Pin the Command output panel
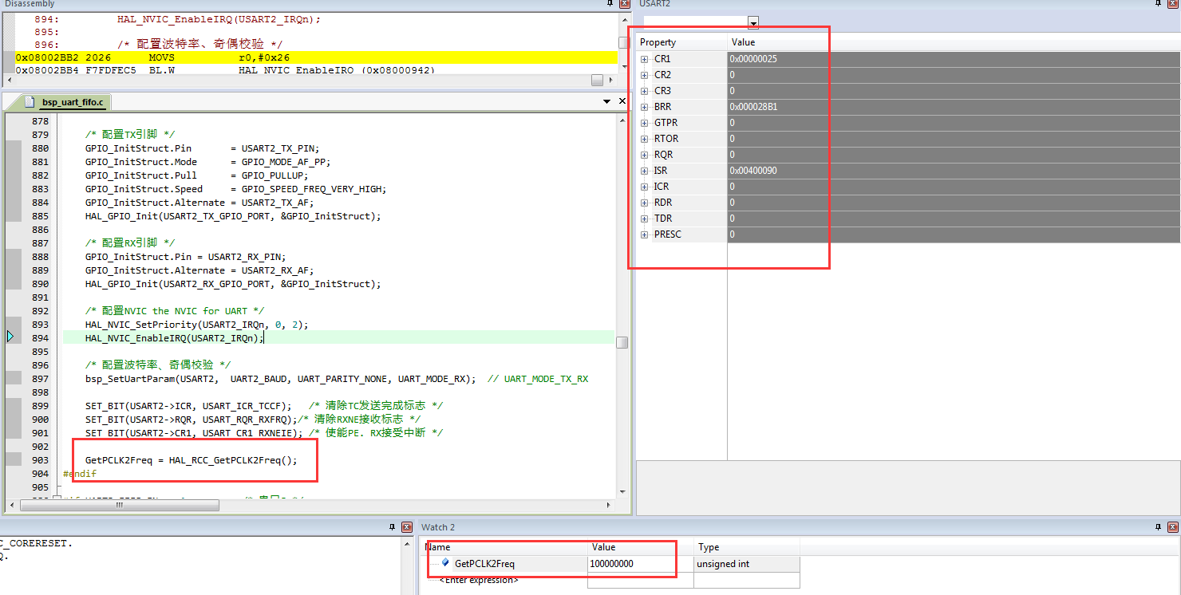This screenshot has height=595, width=1181. pos(392,527)
